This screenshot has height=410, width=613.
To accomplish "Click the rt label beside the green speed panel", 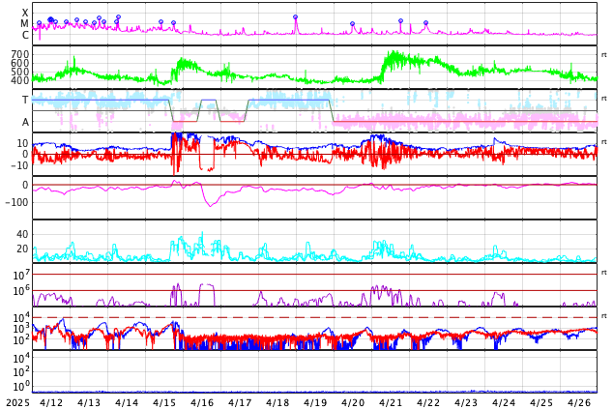I will click(x=604, y=55).
